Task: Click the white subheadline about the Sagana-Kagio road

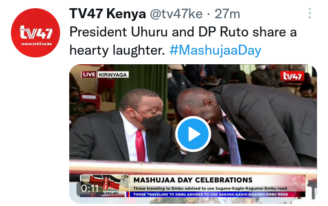Action: point(210,188)
